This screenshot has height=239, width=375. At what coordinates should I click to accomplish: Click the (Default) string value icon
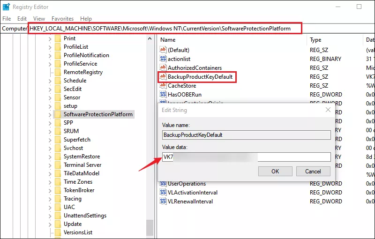(x=163, y=50)
